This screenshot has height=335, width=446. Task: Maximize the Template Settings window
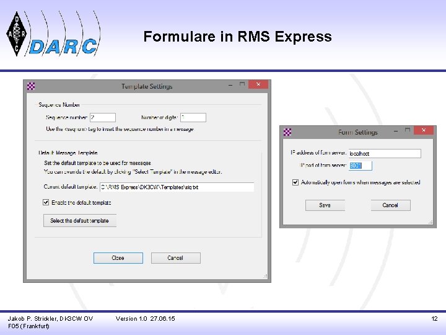(242, 84)
